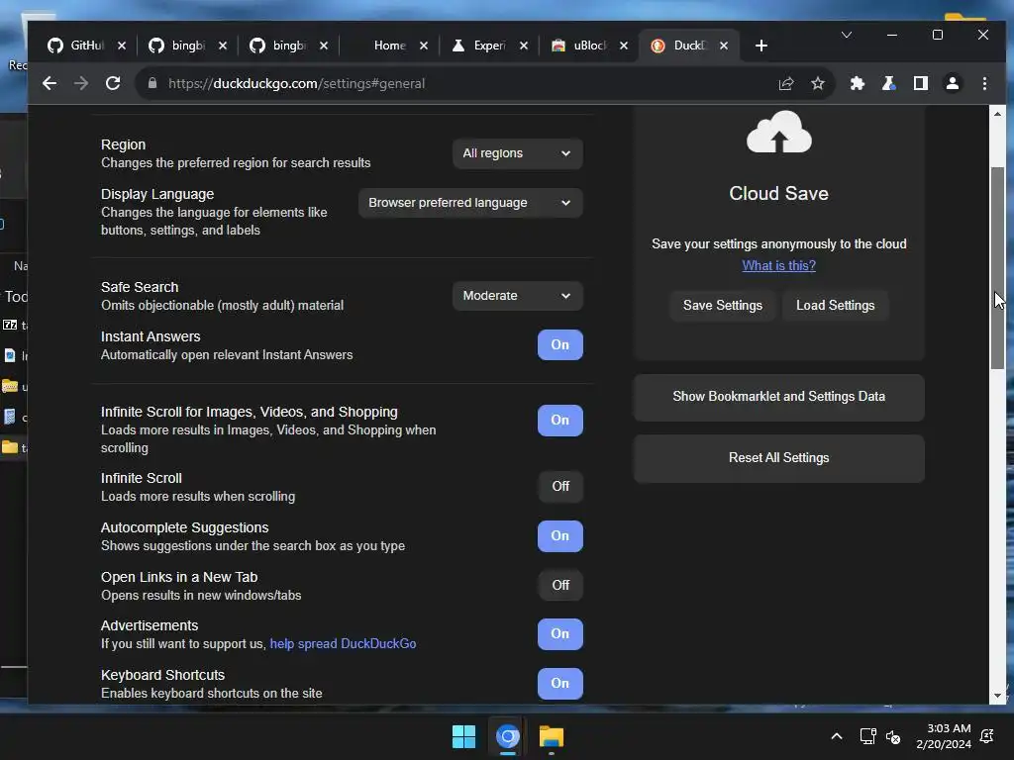The image size is (1014, 760).
Task: Close the GitHub tab
Action: tap(122, 46)
